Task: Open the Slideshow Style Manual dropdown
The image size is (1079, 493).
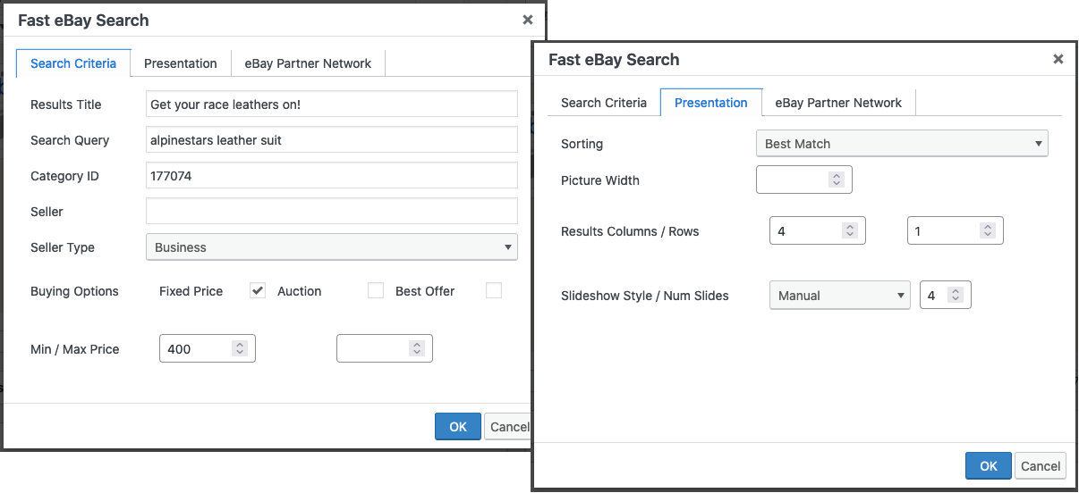Action: click(839, 295)
